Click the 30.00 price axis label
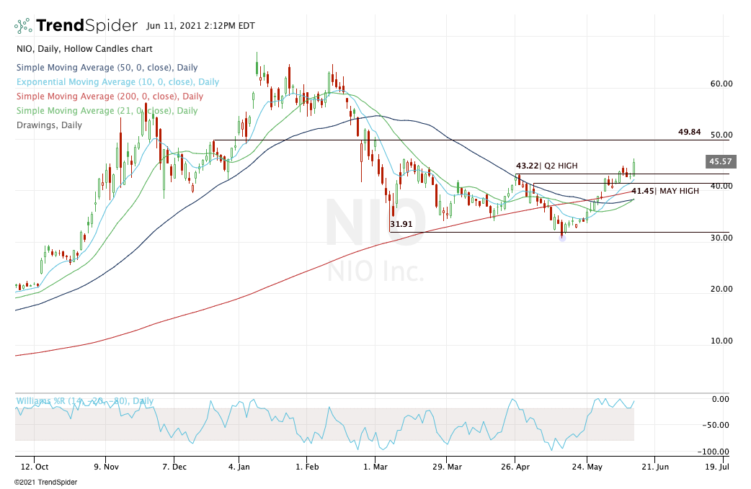The image size is (751, 489). (x=721, y=238)
